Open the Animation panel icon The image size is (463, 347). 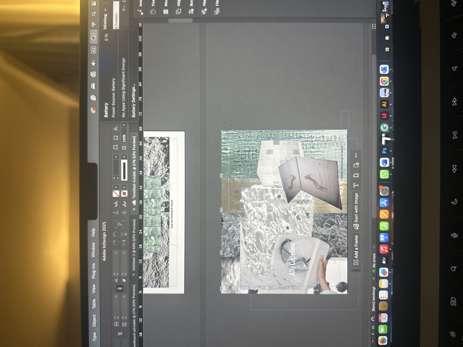click(140, 12)
